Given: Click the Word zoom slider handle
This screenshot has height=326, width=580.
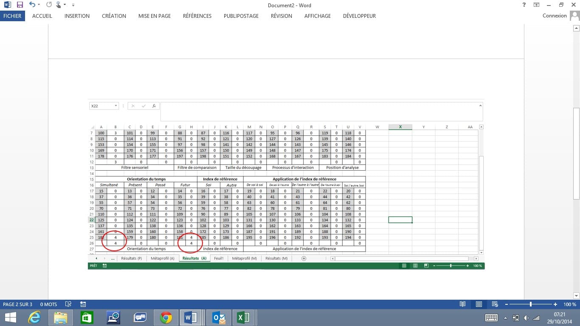Looking at the screenshot, I should 531,304.
